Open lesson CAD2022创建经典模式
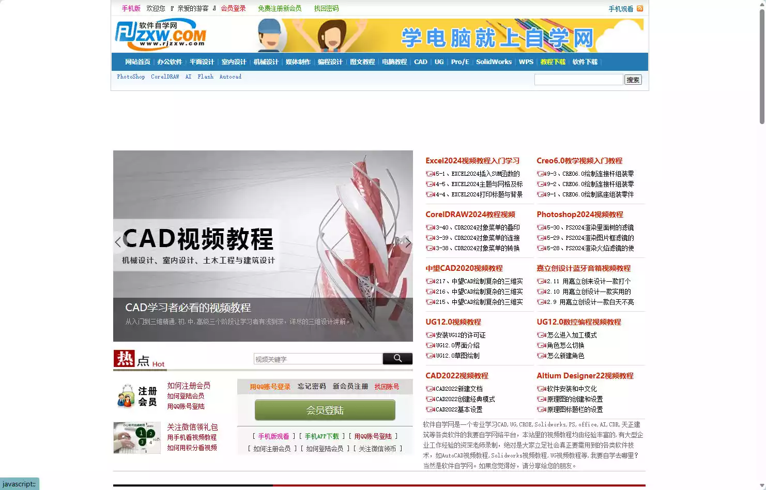 (465, 399)
